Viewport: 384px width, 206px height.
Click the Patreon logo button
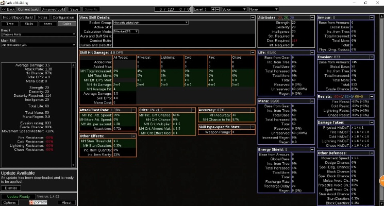click(39, 202)
